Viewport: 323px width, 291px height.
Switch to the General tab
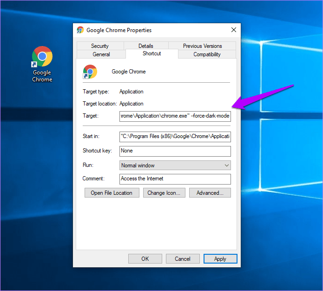(101, 54)
